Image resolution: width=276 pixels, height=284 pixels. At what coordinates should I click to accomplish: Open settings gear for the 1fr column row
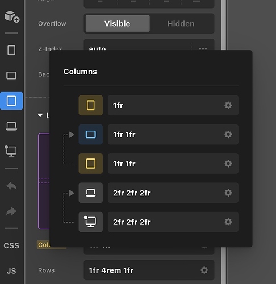[x=228, y=105]
